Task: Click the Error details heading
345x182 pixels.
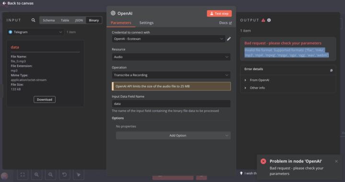Action: pyautogui.click(x=253, y=69)
